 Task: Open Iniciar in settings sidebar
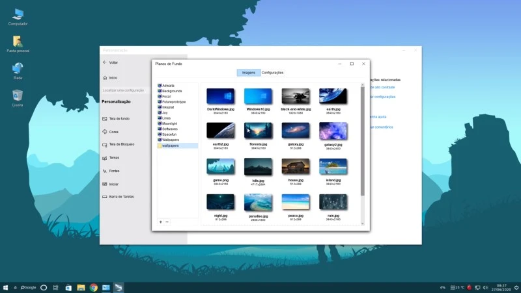pos(111,184)
